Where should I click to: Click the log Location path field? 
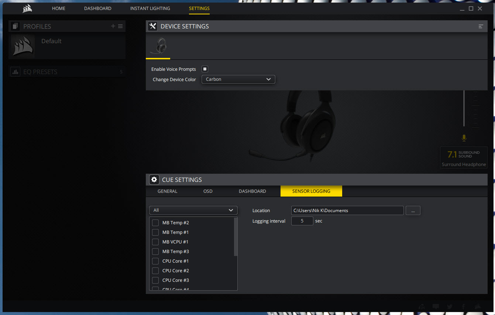(347, 211)
